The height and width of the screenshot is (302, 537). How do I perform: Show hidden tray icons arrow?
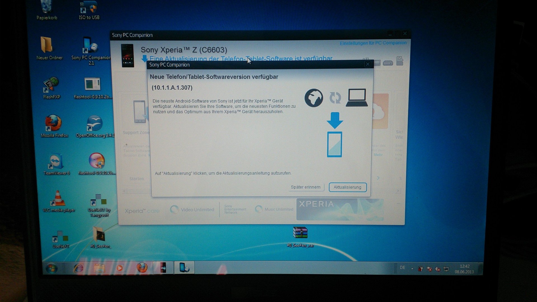pyautogui.click(x=412, y=269)
